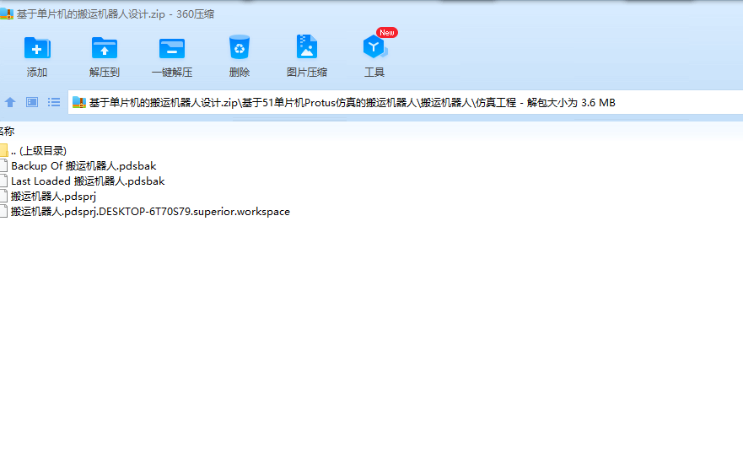743x464 pixels.
Task: Open the 工具 (Tools) icon marked New
Action: tap(374, 47)
